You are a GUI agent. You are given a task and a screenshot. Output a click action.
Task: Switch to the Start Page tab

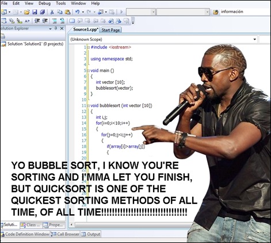click(110, 30)
